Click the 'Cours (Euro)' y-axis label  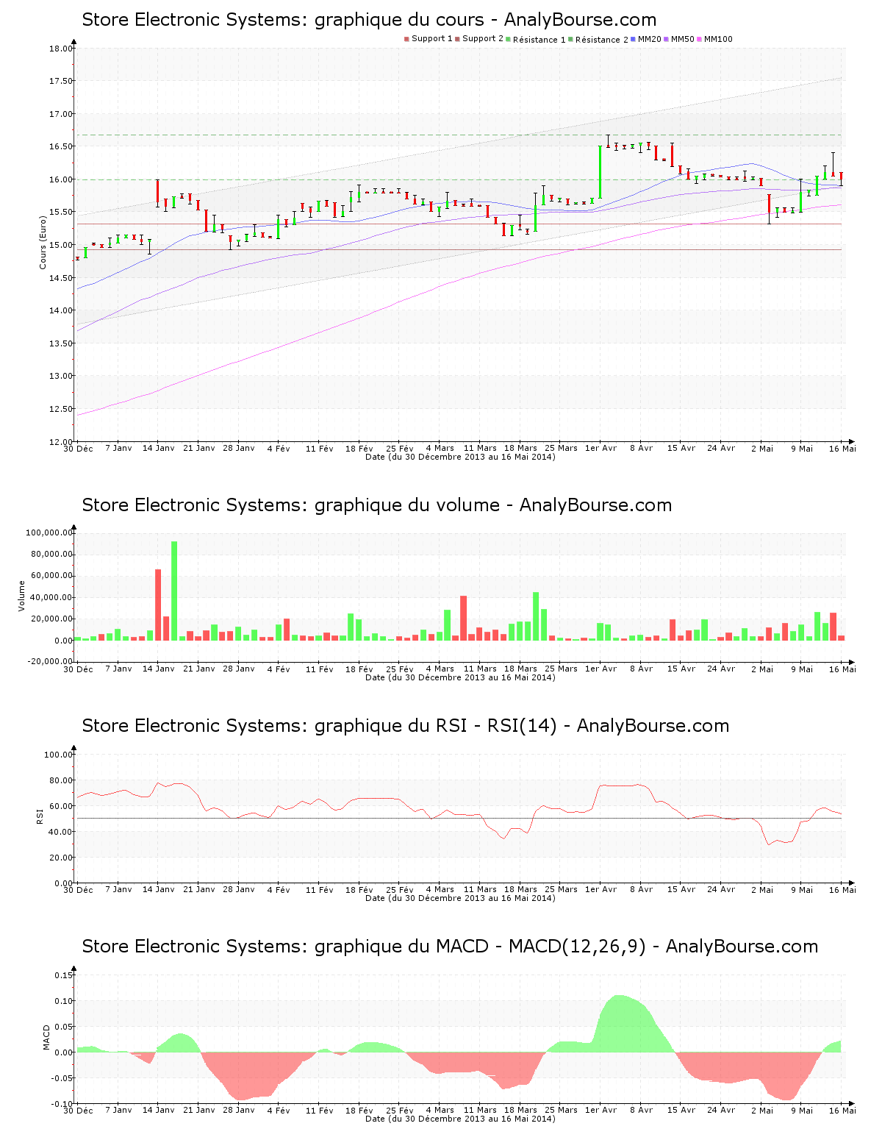[43, 243]
